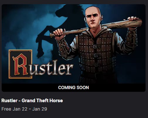Screen dimensions: 148x118
Task: Open the Rustler game card thumbnail
Action: (74, 48)
